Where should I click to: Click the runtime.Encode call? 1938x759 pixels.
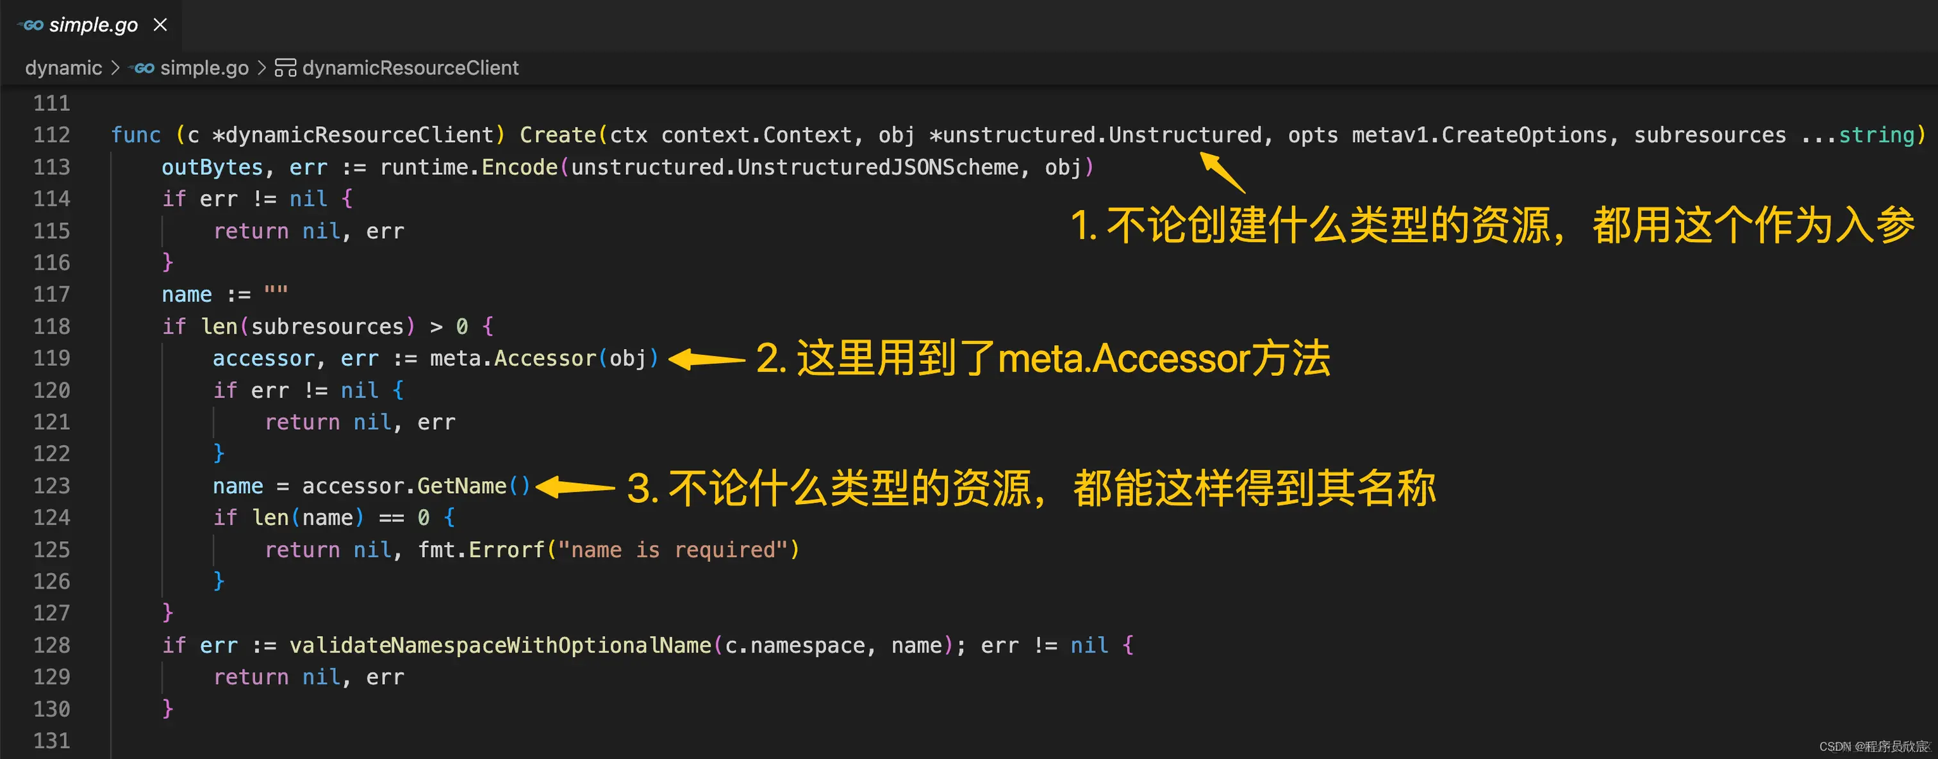pyautogui.click(x=468, y=167)
